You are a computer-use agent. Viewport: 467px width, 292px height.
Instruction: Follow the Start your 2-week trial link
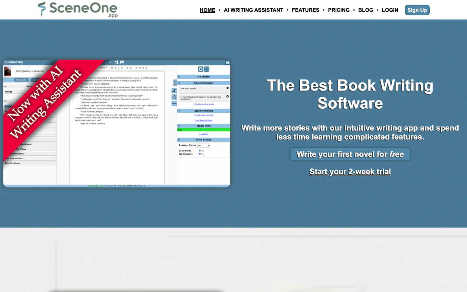(350, 172)
